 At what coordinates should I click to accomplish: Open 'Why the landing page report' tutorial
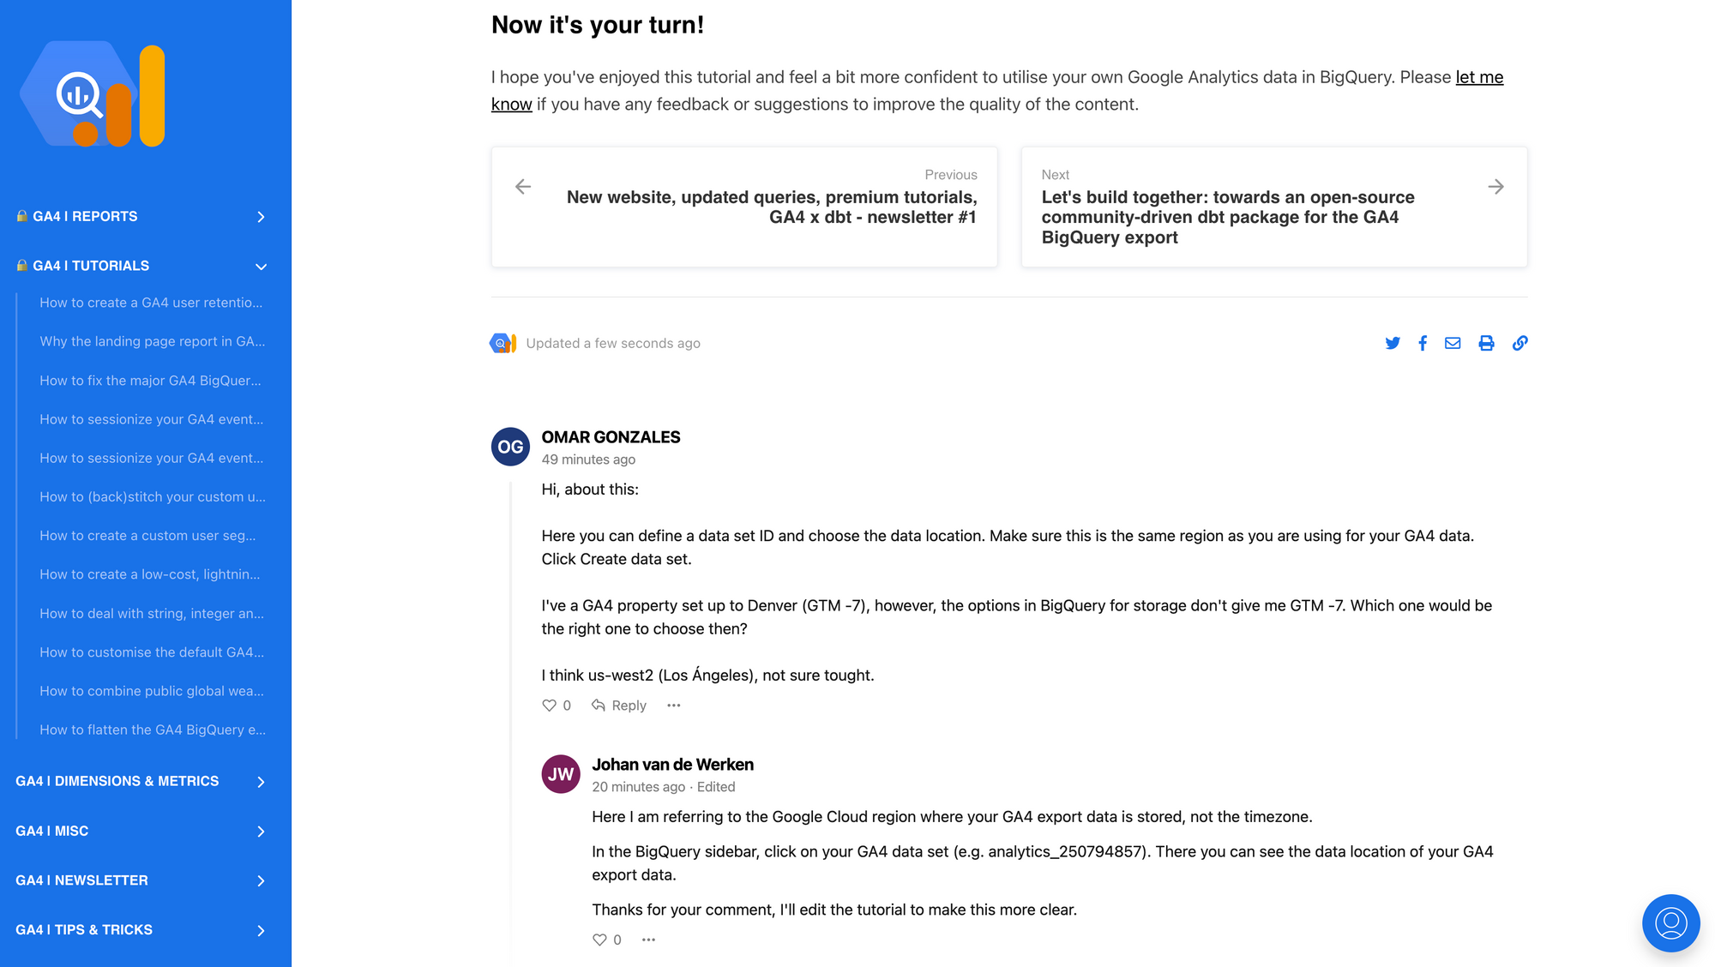tap(153, 341)
